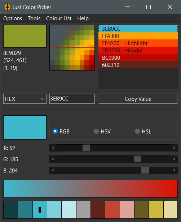This screenshot has width=181, height=222.
Task: Click the right arrow on the R slider
Action: click(174, 148)
